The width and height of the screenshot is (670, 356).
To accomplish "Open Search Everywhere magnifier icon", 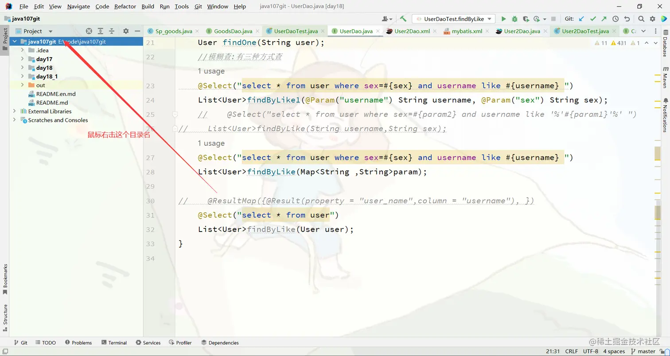I will [641, 19].
